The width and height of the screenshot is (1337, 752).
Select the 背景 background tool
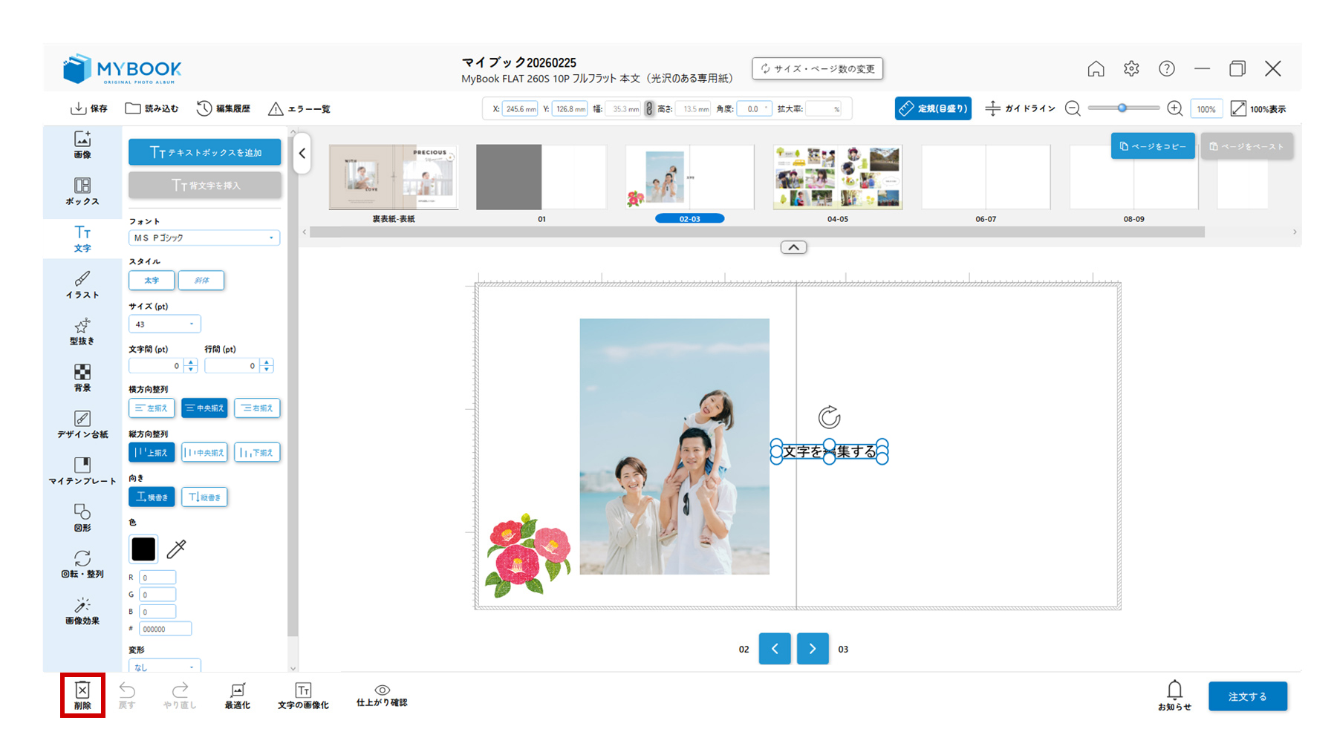82,378
